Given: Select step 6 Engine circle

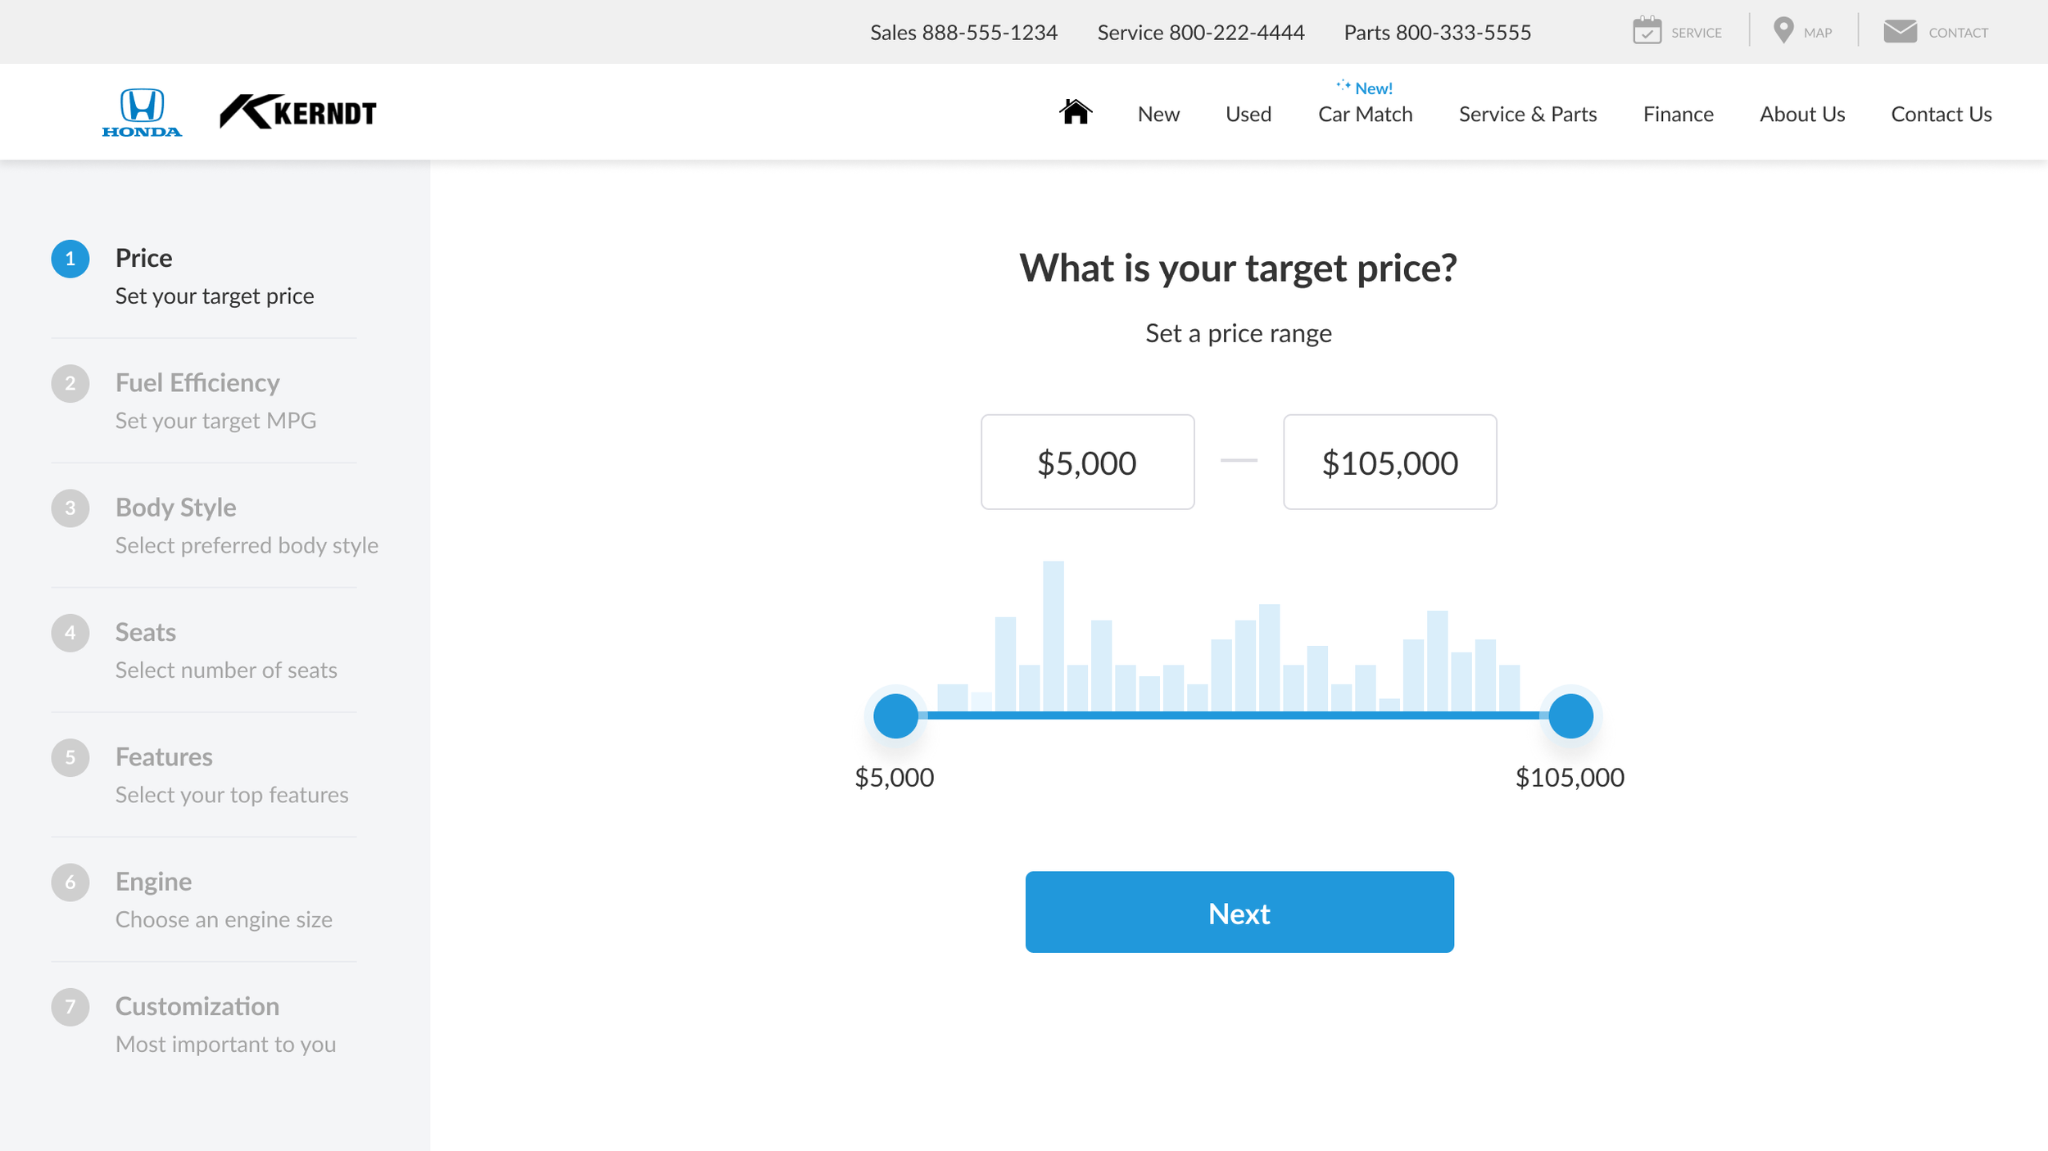Looking at the screenshot, I should (70, 882).
